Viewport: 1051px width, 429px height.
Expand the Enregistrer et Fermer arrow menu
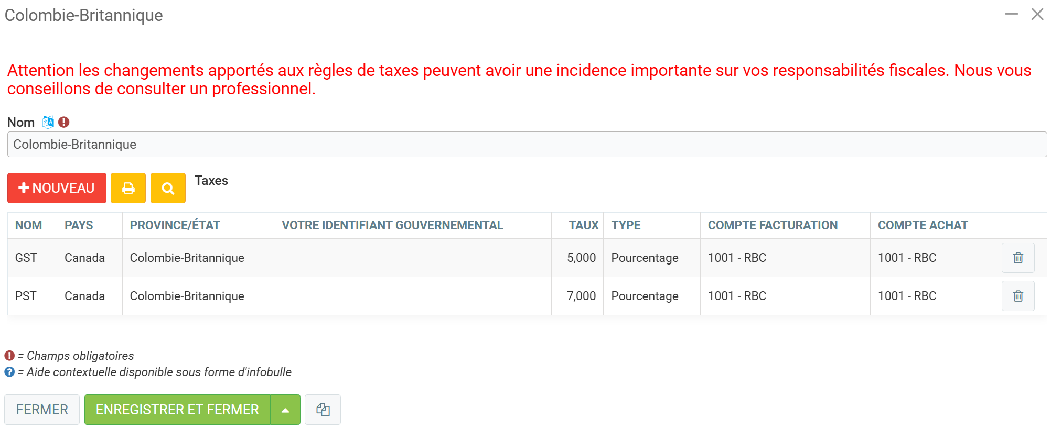[x=285, y=410]
